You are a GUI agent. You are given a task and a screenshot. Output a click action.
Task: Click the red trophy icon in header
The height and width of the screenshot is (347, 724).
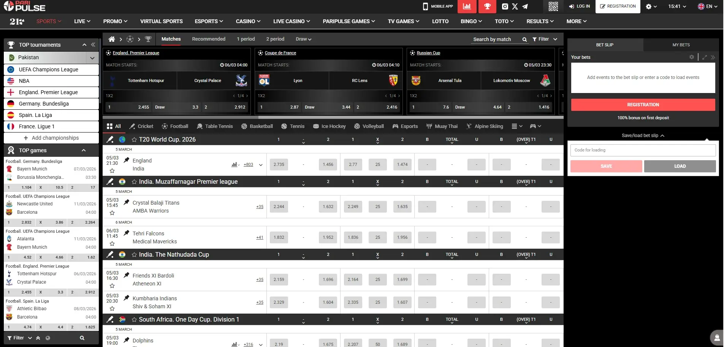point(487,6)
